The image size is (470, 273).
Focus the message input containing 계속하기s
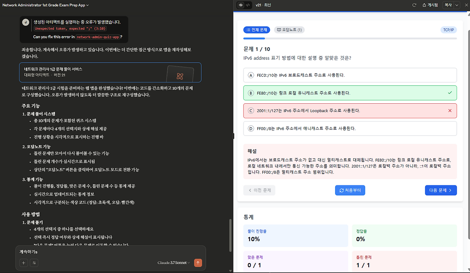coord(110,252)
